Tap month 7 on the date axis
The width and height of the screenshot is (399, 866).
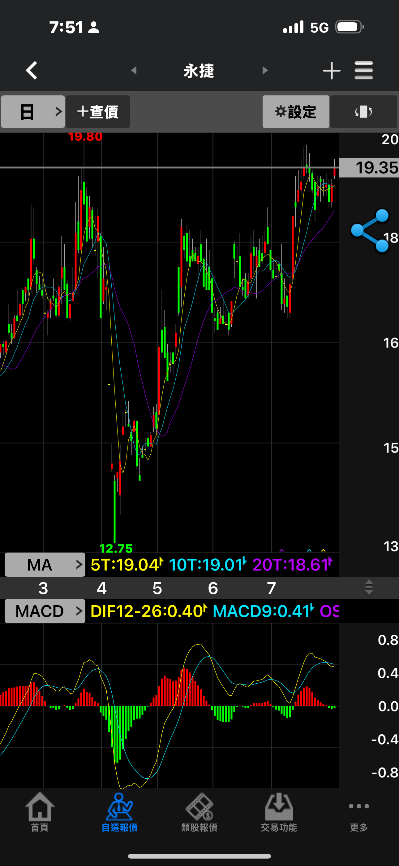pyautogui.click(x=271, y=588)
